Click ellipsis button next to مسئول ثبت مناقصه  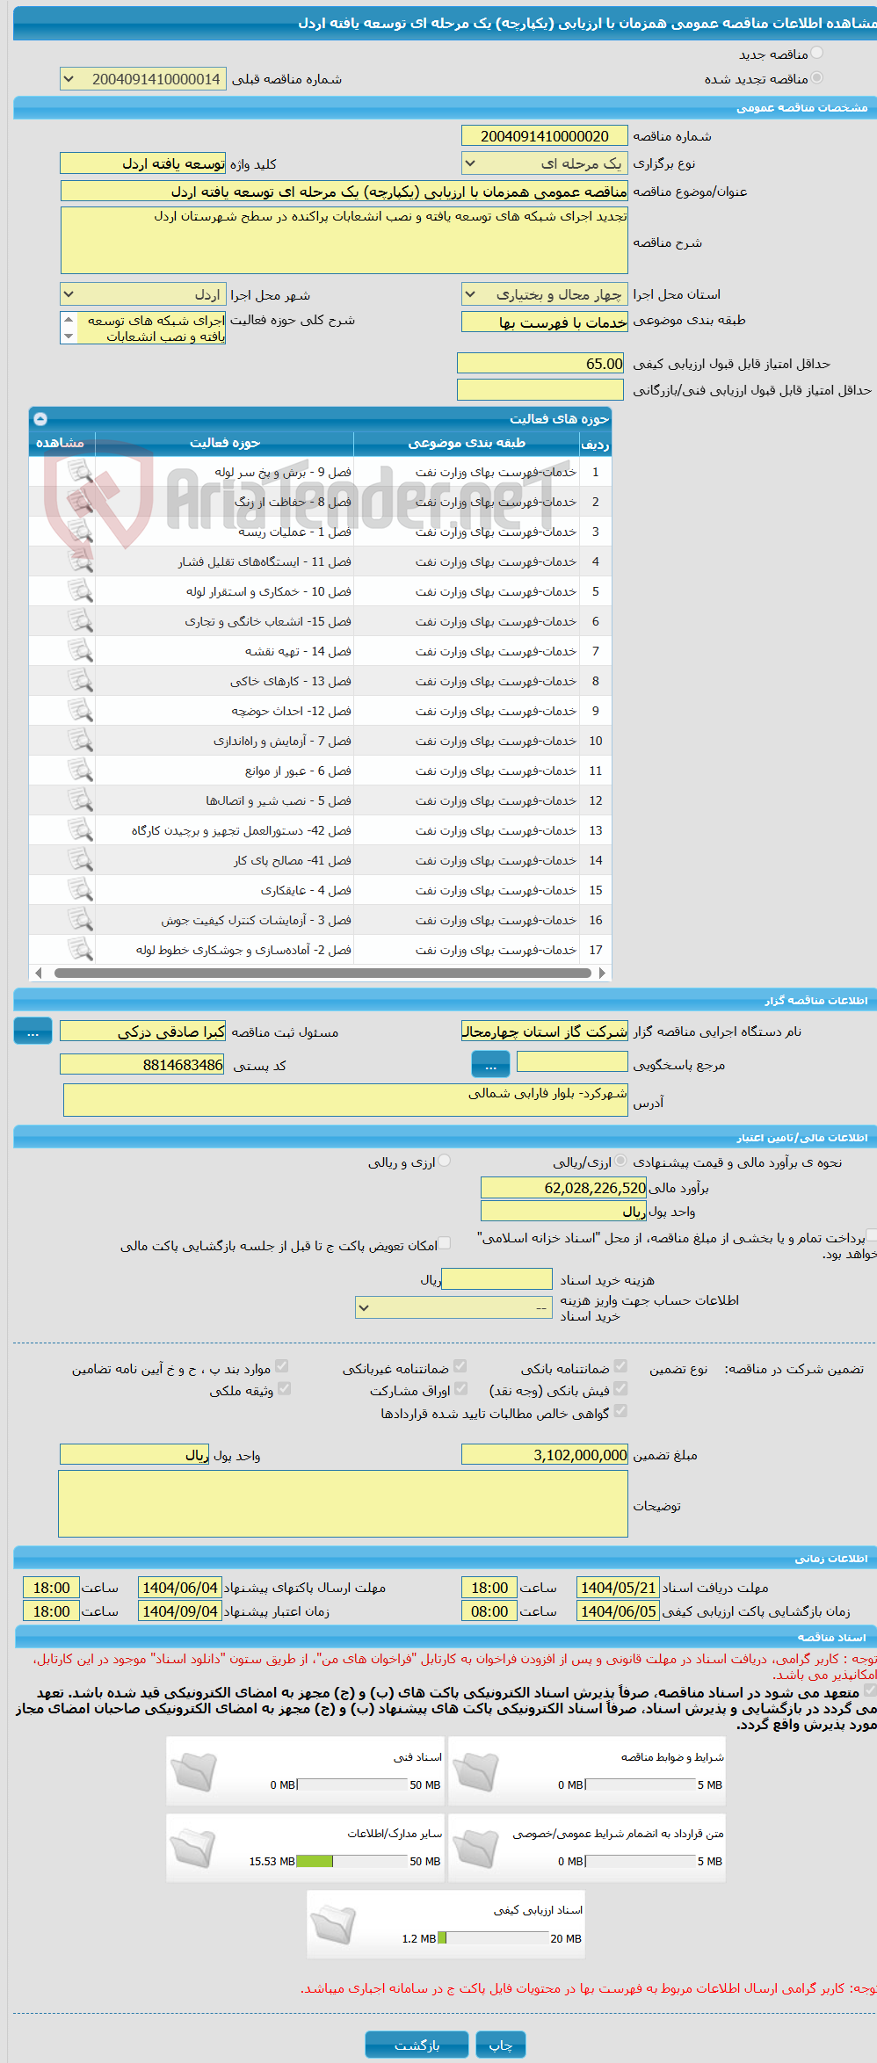pyautogui.click(x=33, y=1031)
